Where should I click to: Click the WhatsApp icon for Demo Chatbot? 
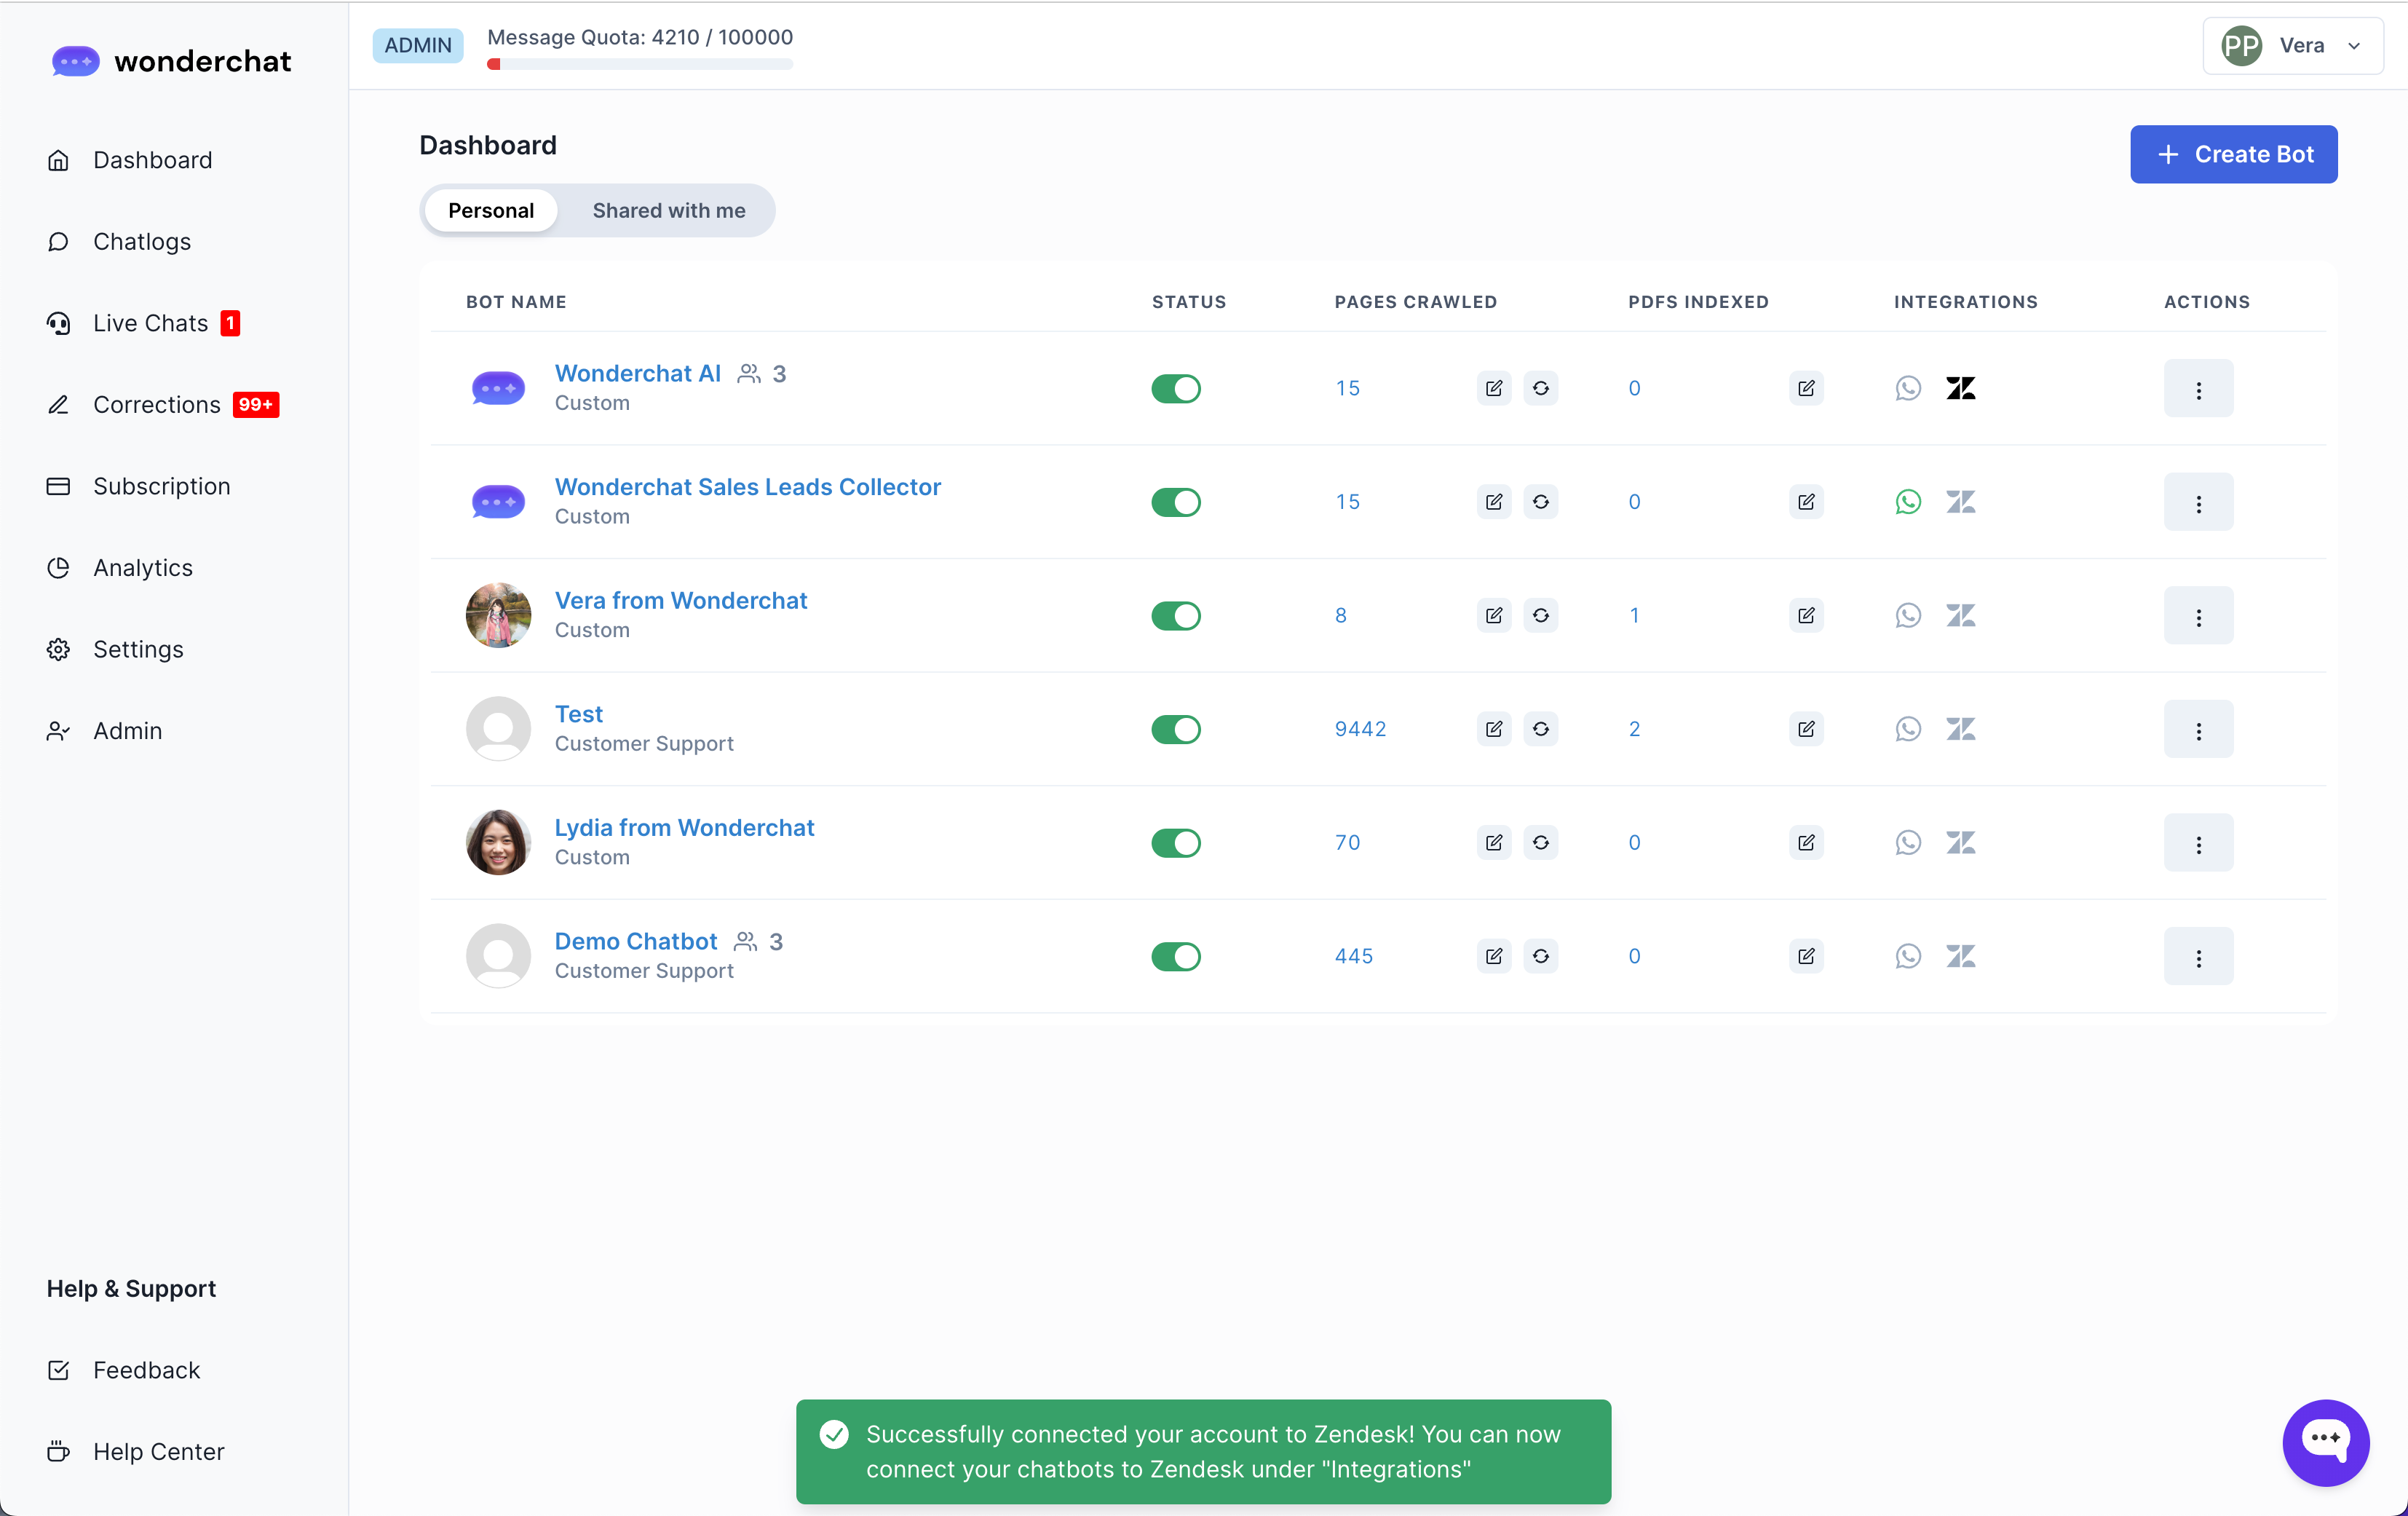tap(1908, 956)
